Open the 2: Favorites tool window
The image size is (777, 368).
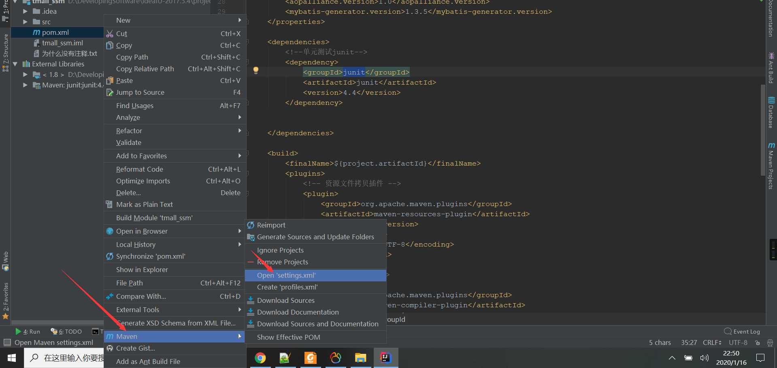tap(6, 300)
